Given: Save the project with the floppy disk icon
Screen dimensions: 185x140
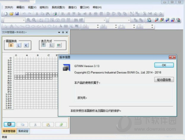Looking at the screenshot, I should [x=17, y=14].
